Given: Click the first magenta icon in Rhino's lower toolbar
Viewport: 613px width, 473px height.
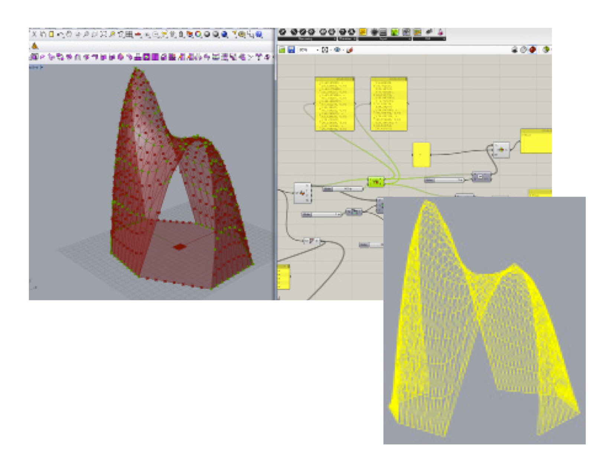Looking at the screenshot, I should tap(34, 57).
